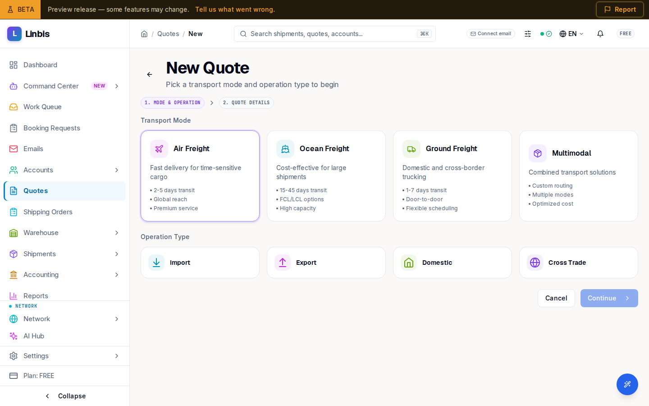Image resolution: width=649 pixels, height=406 pixels.
Task: Open the notifications bell
Action: [x=600, y=34]
